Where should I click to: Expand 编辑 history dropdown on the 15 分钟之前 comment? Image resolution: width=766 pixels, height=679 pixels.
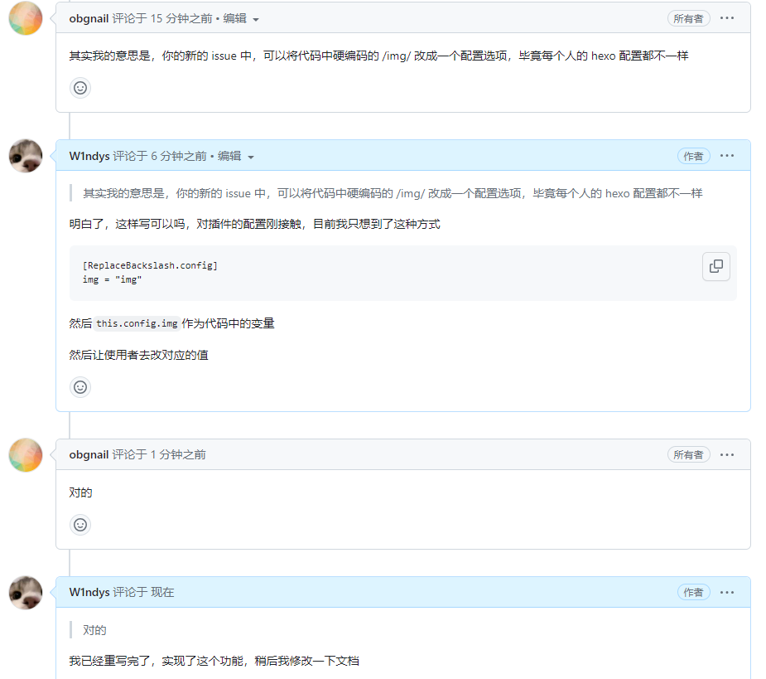[241, 18]
